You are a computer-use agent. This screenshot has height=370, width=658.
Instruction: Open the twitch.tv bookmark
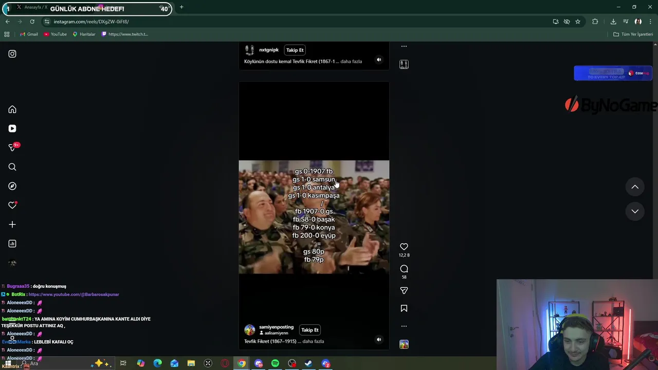124,34
